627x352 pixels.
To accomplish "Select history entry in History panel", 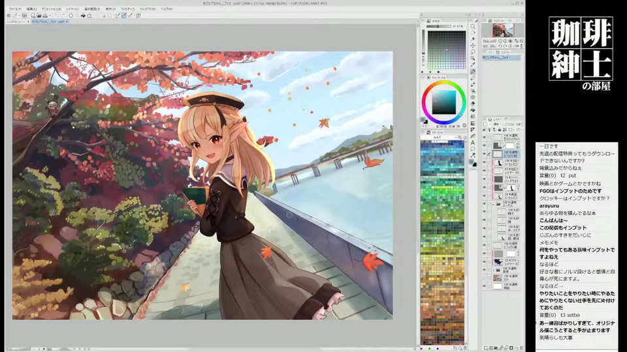I will [502, 57].
